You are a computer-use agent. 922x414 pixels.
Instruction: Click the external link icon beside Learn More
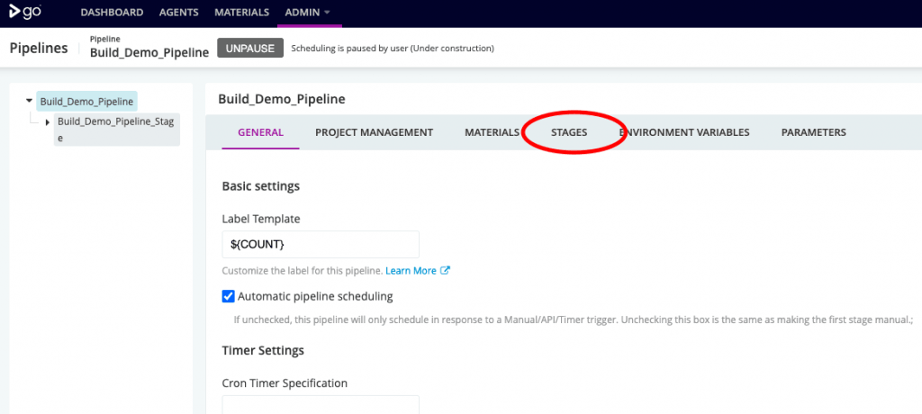(445, 270)
